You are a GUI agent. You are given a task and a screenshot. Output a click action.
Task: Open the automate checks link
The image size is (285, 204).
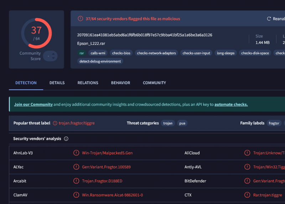(x=231, y=104)
